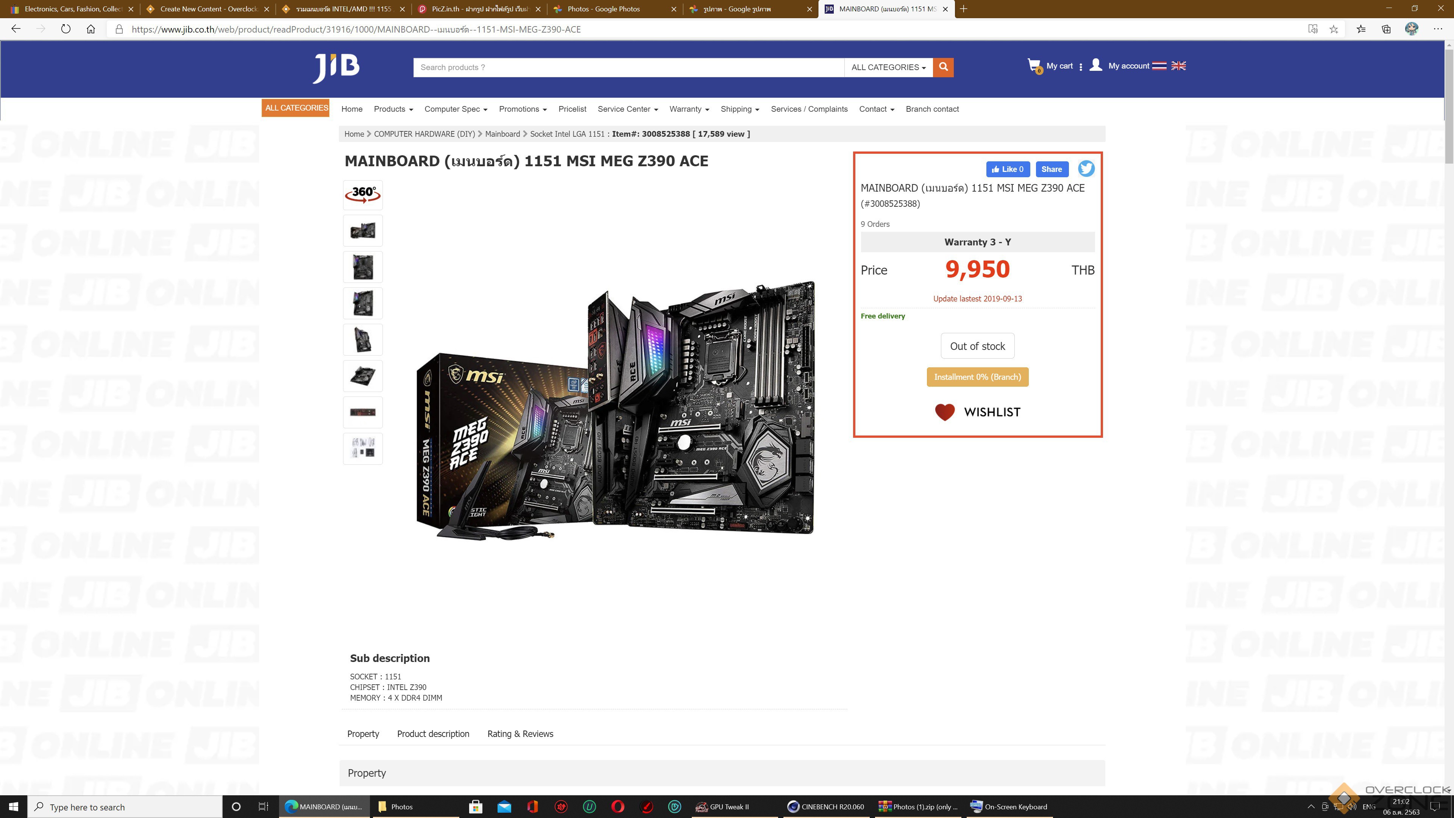This screenshot has height=818, width=1454.
Task: Switch to Rating & Reviews tab
Action: pos(520,734)
